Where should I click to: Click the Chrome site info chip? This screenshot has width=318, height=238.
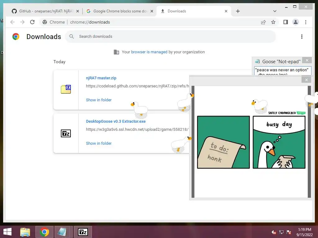pos(53,22)
